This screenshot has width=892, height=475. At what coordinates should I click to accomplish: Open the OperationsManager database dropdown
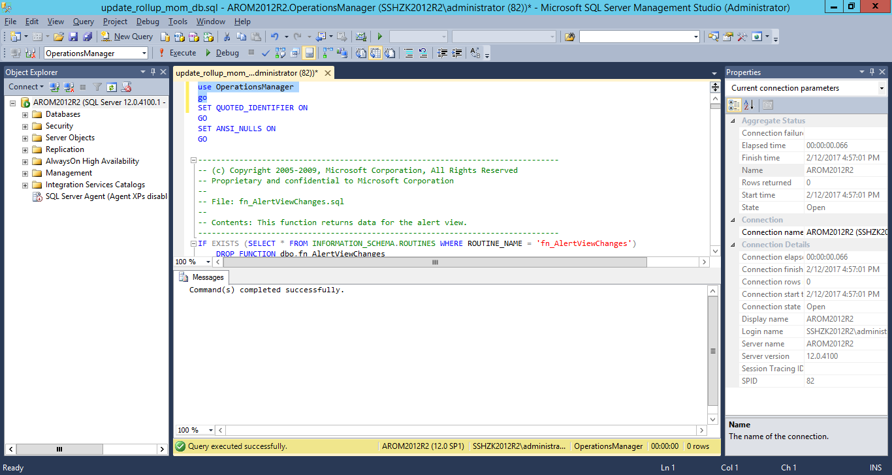point(145,52)
